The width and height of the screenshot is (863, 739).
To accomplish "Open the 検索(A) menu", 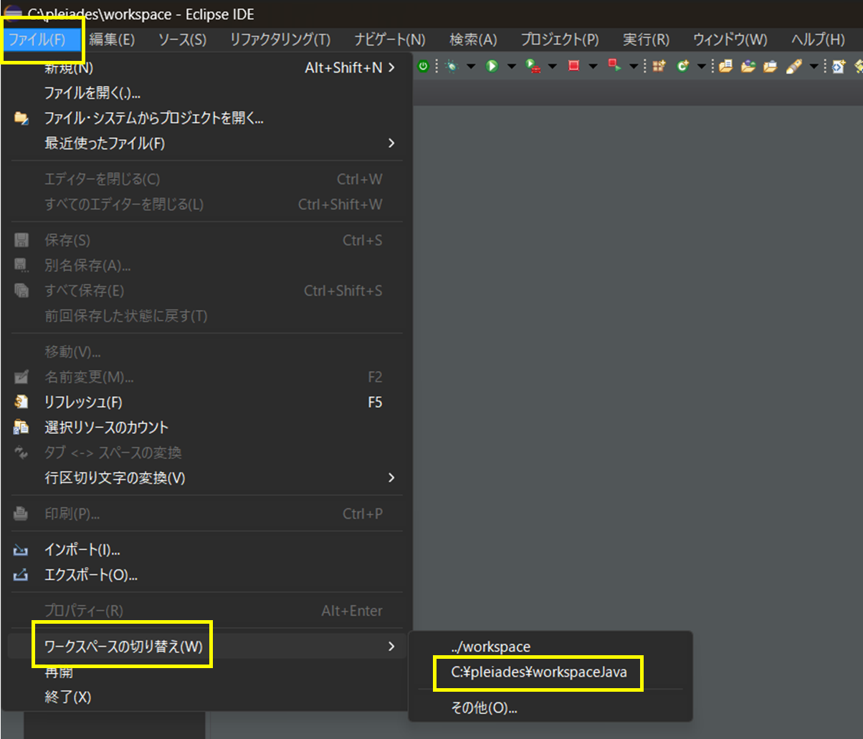I will click(473, 39).
